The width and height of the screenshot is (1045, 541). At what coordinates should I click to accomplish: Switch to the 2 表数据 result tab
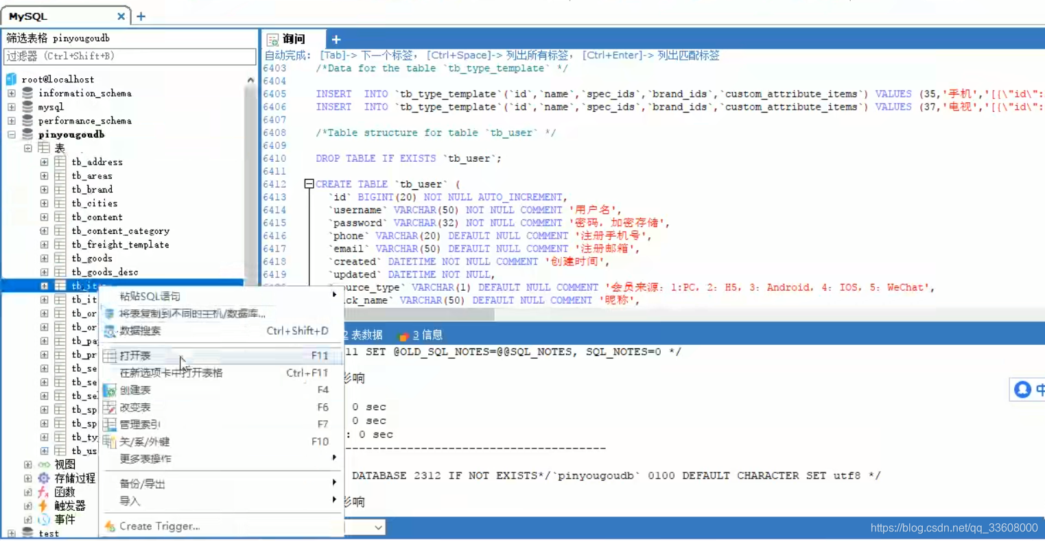point(364,335)
